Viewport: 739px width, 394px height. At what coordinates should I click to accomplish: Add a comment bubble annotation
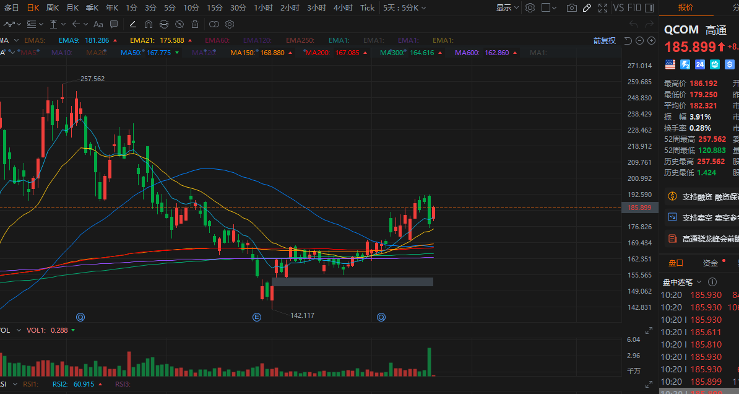click(x=114, y=24)
